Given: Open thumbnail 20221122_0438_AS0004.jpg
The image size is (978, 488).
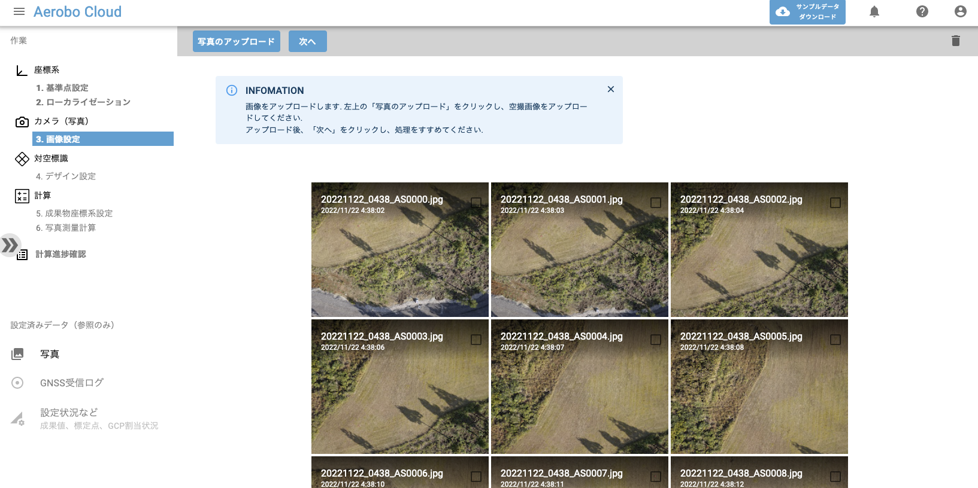Looking at the screenshot, I should click(580, 386).
